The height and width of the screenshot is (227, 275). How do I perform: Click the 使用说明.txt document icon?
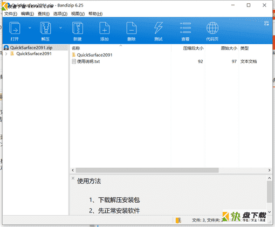(x=74, y=61)
